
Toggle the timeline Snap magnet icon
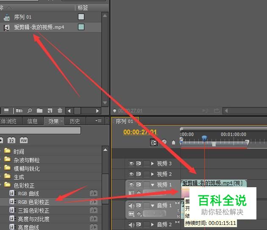(x=154, y=142)
